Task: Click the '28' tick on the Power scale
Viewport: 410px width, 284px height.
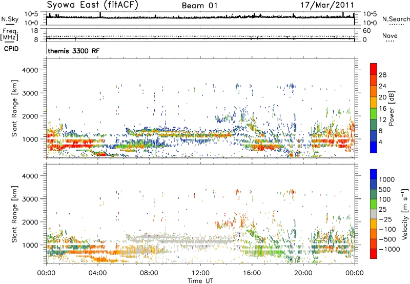Action: pos(382,75)
